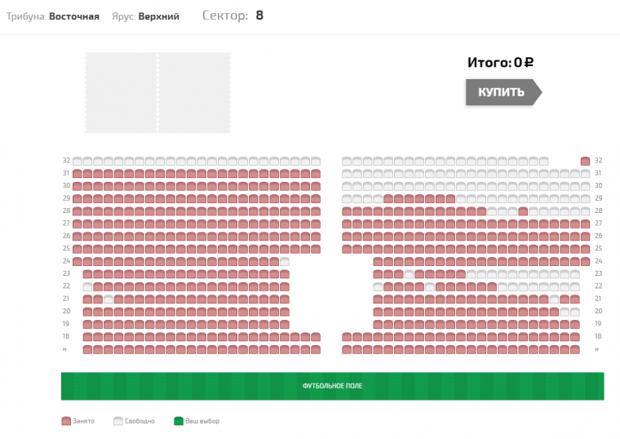Image resolution: width=620 pixels, height=439 pixels.
Task: Select the last free seat of row 30 right block
Action: point(585,186)
